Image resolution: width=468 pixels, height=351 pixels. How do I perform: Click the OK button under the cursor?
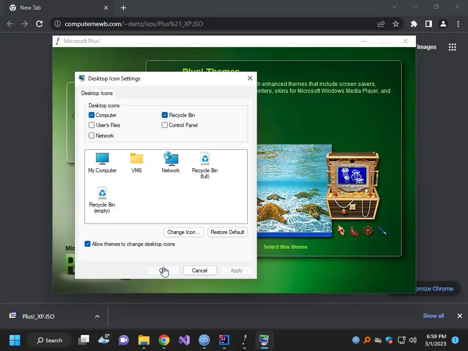(163, 271)
